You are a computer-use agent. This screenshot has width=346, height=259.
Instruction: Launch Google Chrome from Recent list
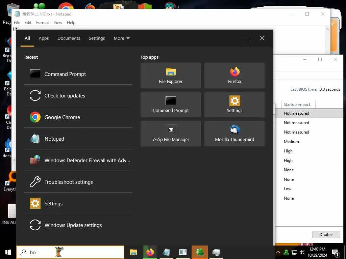(78, 117)
